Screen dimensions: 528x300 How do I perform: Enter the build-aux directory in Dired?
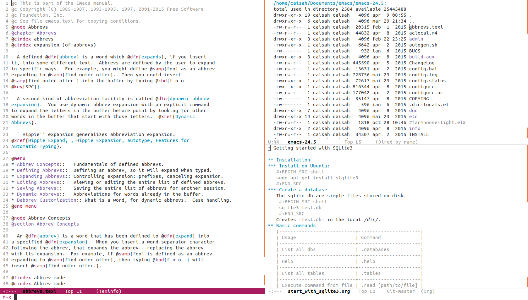pyautogui.click(x=422, y=57)
